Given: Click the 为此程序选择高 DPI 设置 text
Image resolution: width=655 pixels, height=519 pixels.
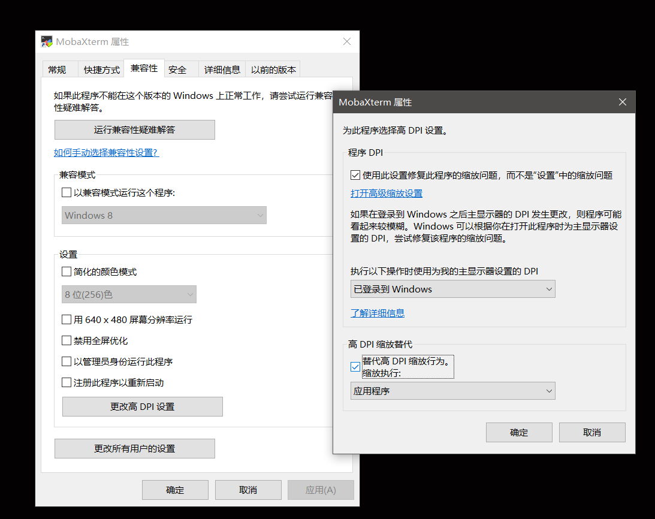Looking at the screenshot, I should pos(395,131).
